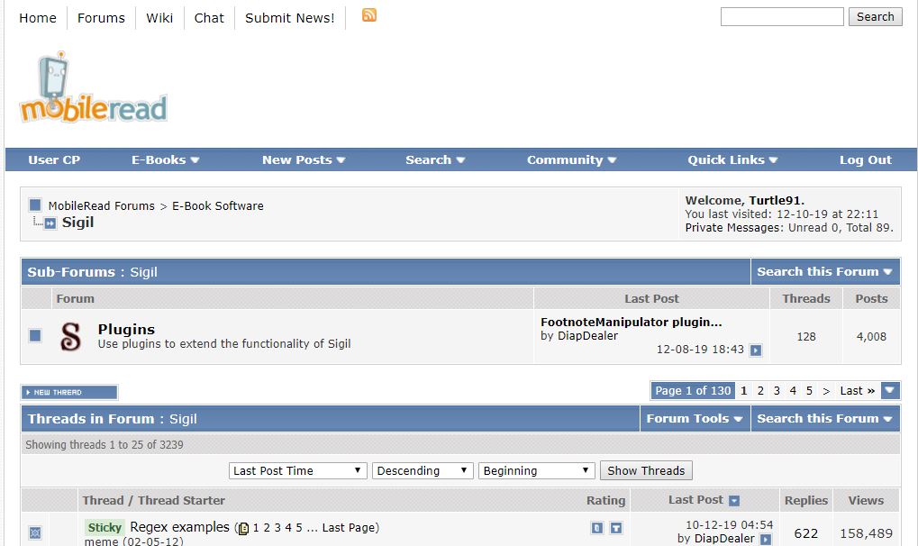Viewport: 918px width, 546px height.
Task: Open the Wiki menu item
Action: pyautogui.click(x=159, y=18)
